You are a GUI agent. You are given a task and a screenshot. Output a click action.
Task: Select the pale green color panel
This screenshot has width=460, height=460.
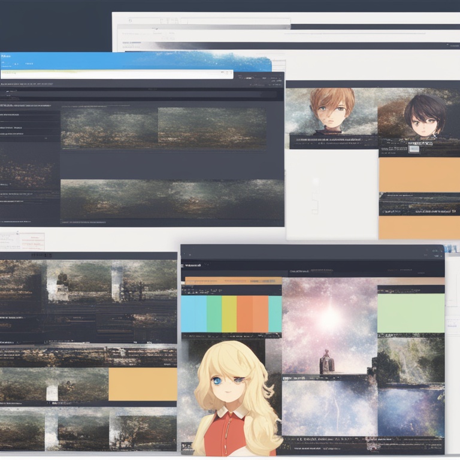(x=411, y=313)
